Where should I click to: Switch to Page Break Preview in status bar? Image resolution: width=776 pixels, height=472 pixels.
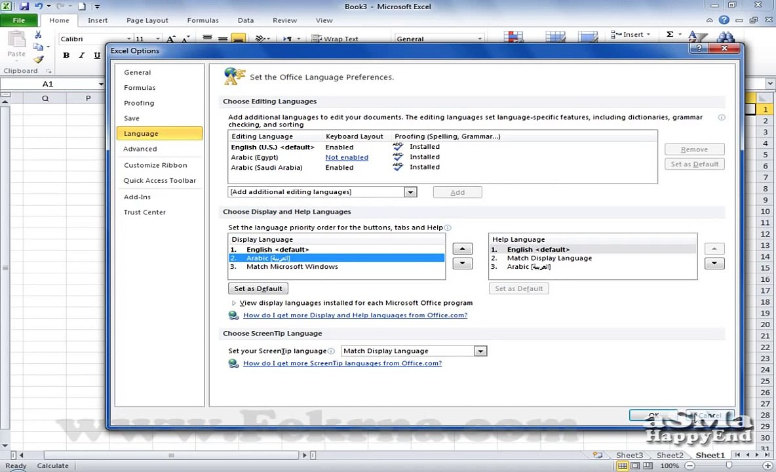pos(648,465)
